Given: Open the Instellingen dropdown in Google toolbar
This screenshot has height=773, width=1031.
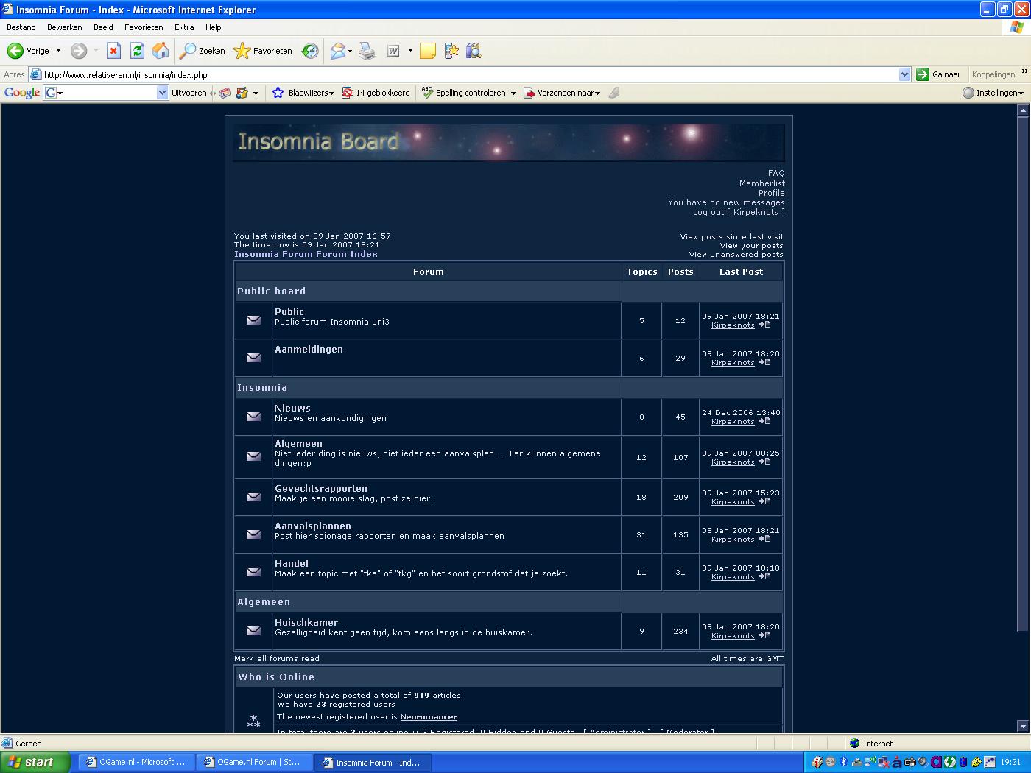Looking at the screenshot, I should (993, 93).
